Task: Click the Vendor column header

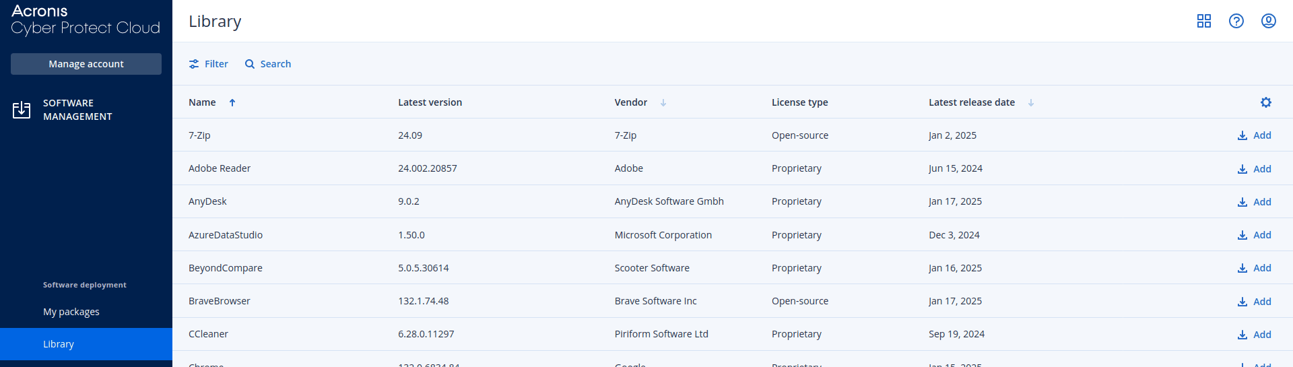Action: click(x=630, y=102)
